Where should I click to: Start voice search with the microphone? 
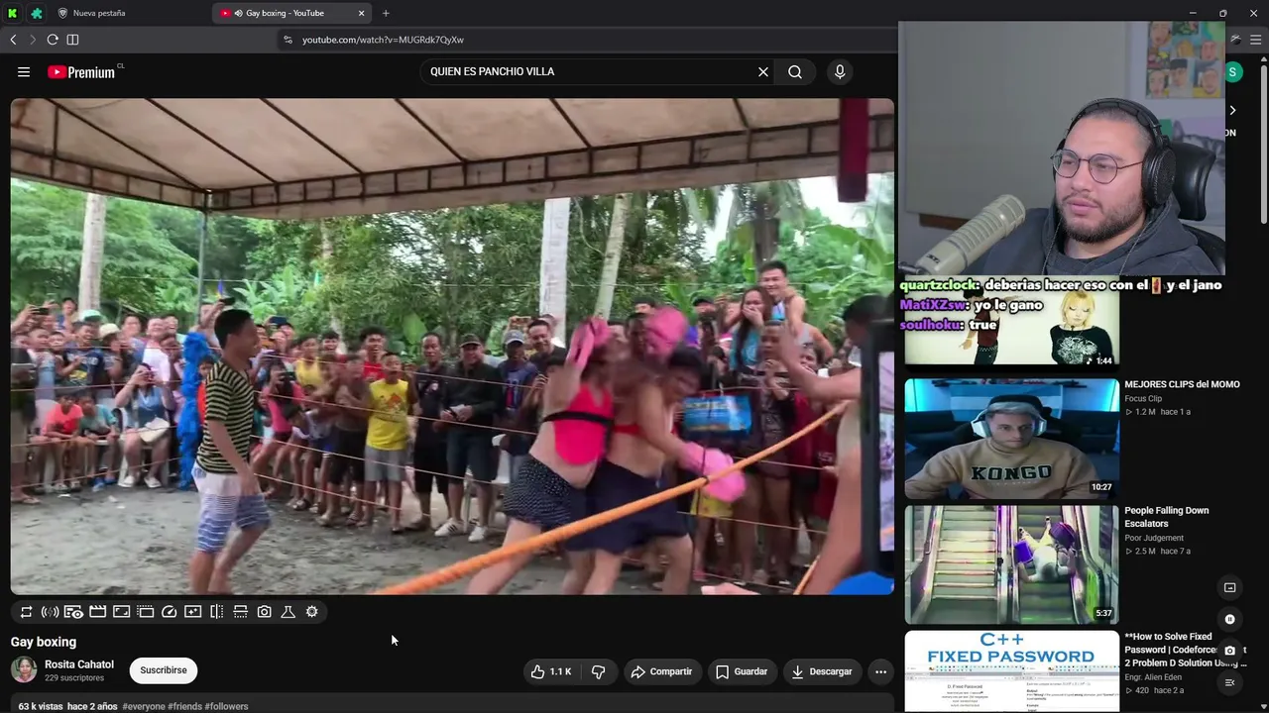click(x=840, y=71)
